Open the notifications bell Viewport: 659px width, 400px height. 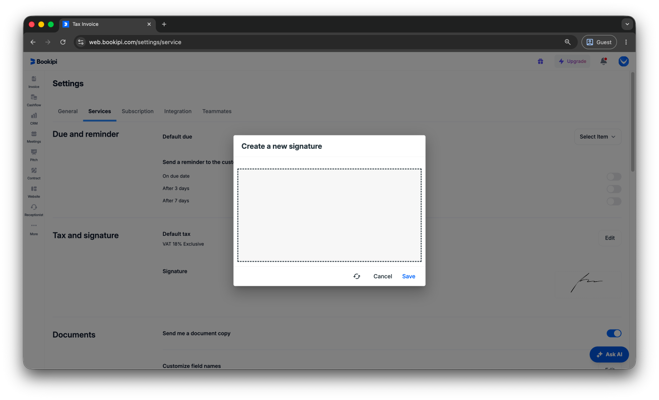[x=603, y=61]
